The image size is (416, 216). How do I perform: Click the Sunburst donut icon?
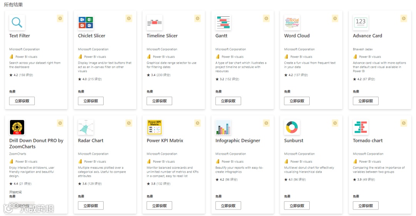(292, 127)
